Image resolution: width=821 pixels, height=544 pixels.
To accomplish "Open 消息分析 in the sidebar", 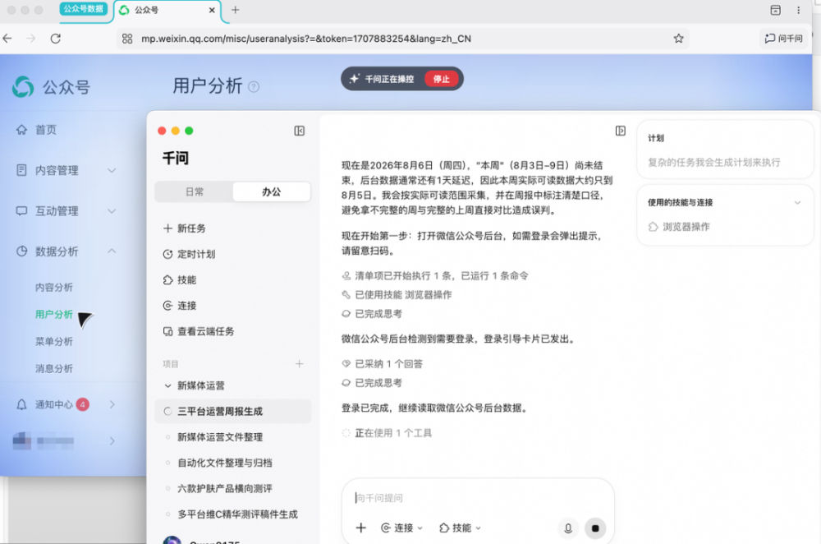I will (x=54, y=369).
